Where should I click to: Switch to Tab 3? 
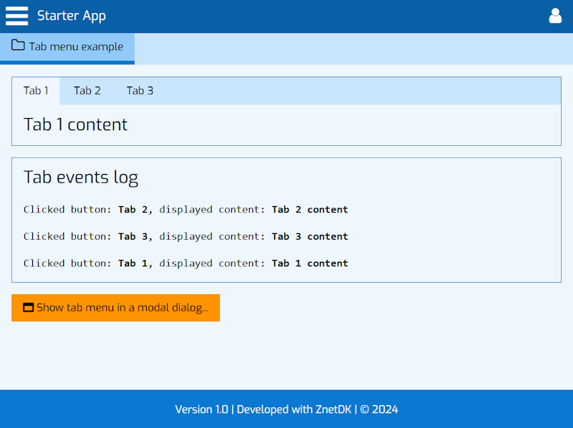click(x=140, y=91)
